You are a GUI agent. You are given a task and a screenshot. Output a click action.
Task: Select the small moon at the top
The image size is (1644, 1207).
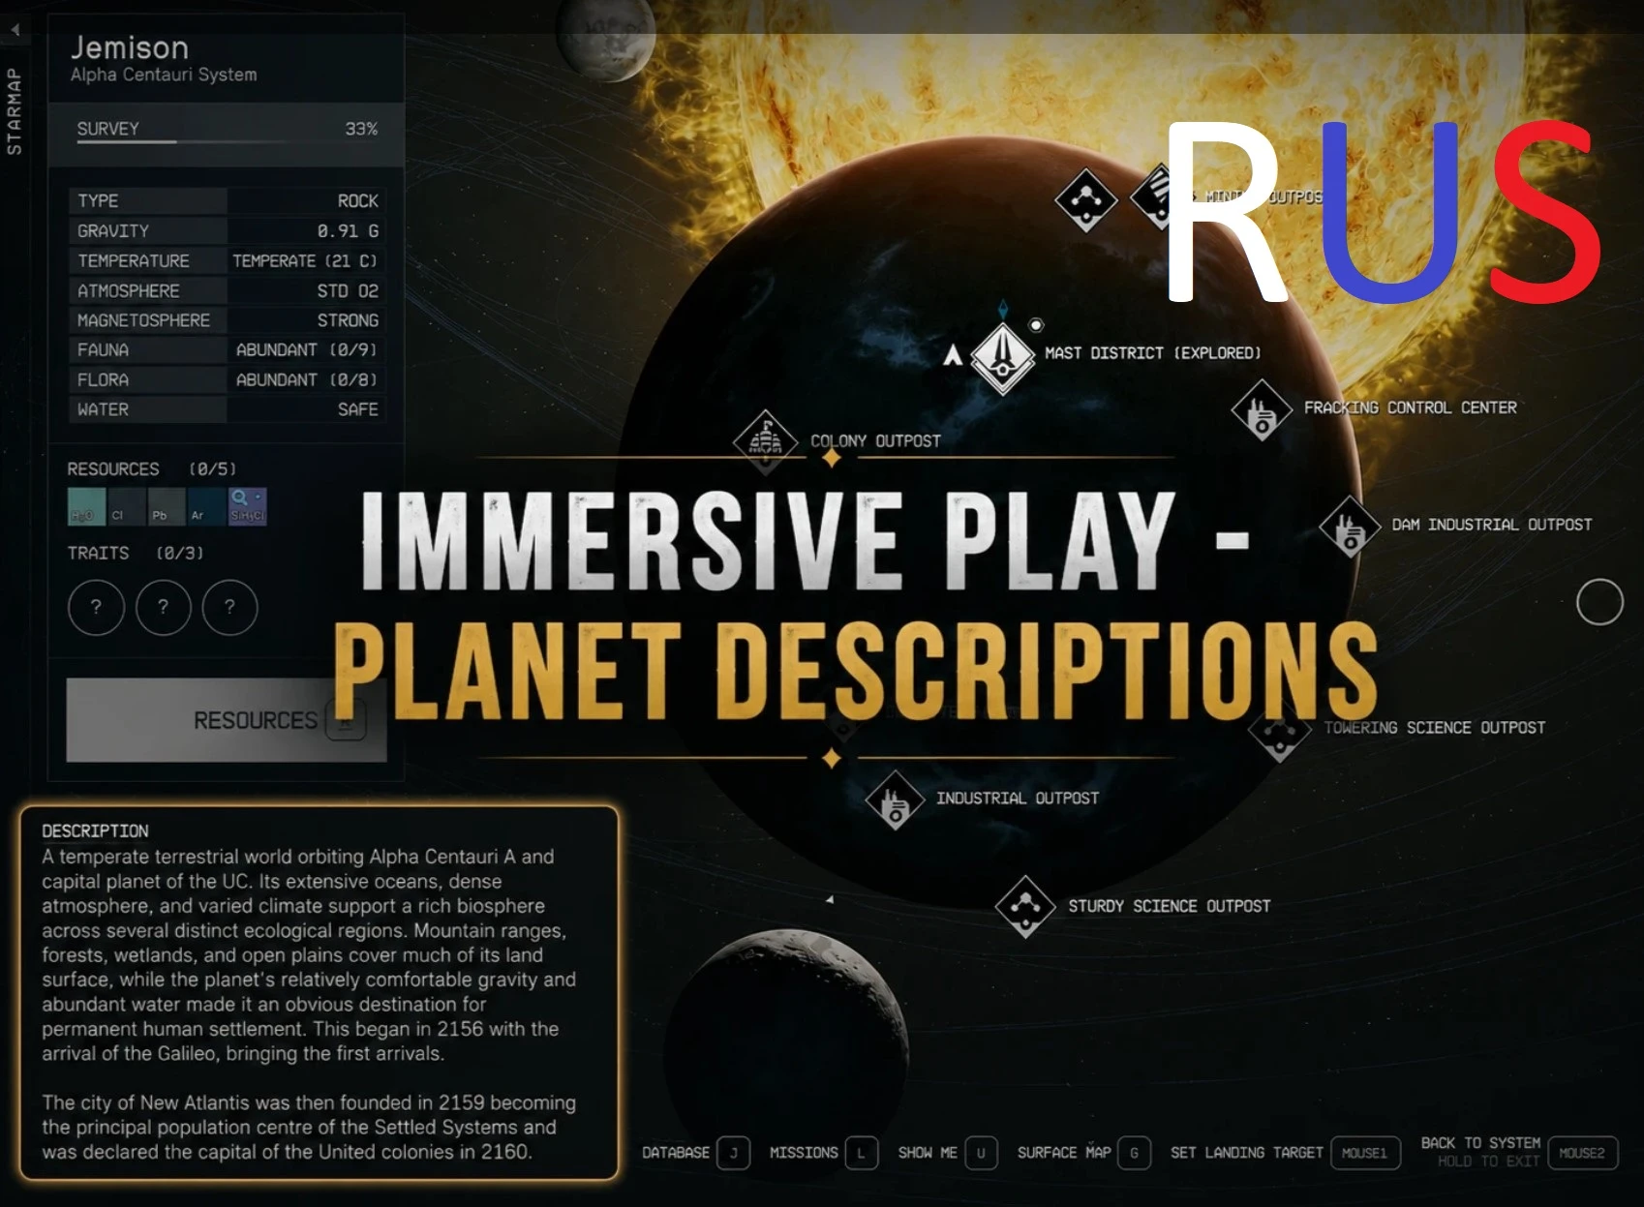606,35
